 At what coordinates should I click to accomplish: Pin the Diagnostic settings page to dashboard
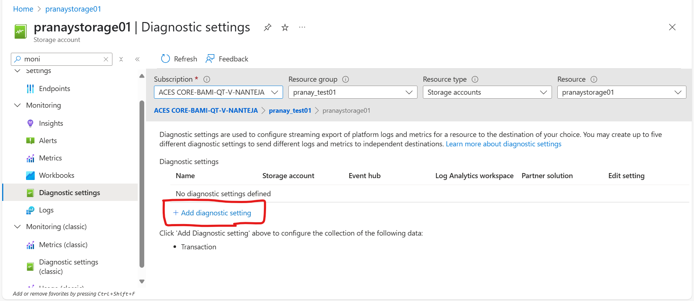click(x=267, y=27)
